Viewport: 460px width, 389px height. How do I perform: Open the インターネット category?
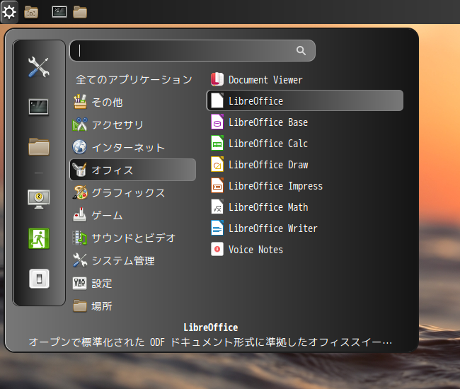[x=132, y=147]
